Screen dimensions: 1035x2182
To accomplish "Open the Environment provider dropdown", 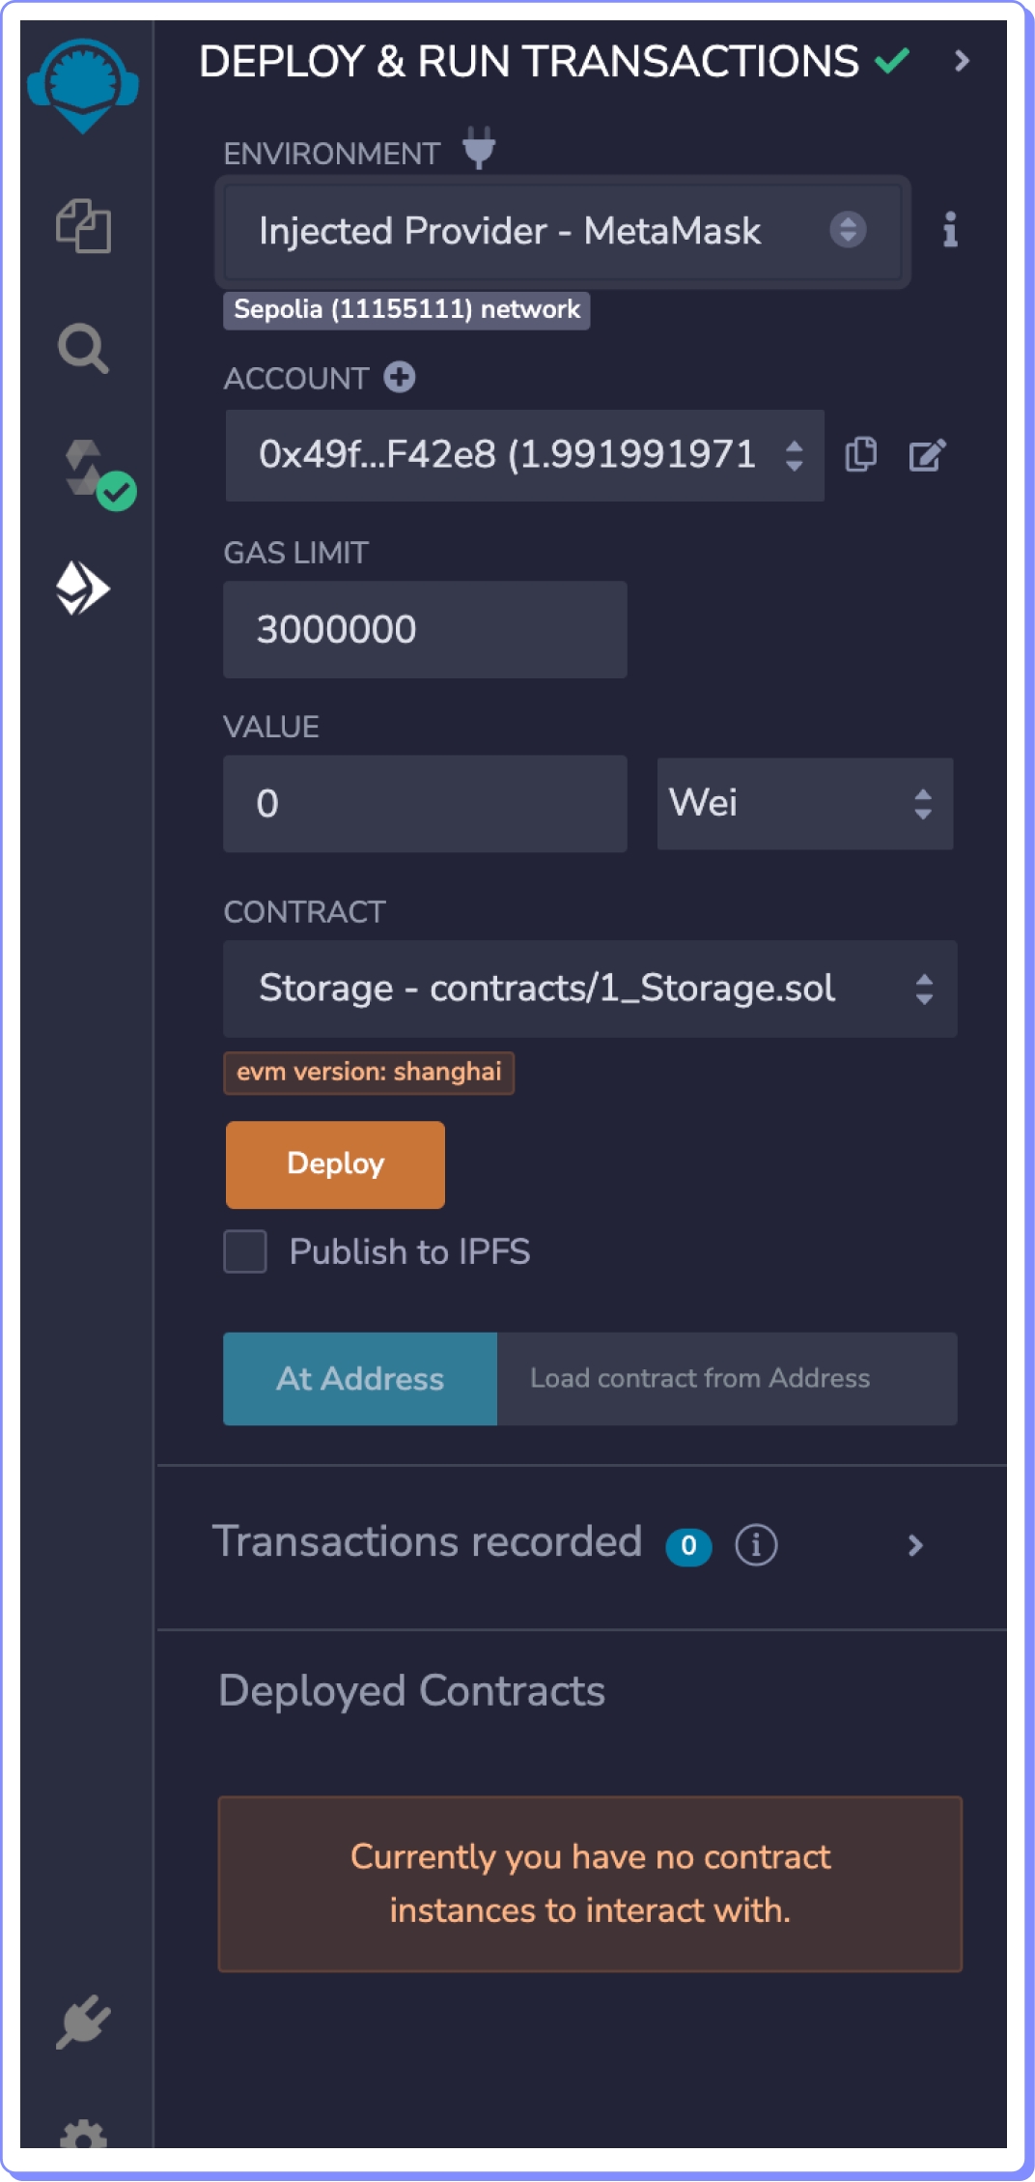I will tap(562, 231).
